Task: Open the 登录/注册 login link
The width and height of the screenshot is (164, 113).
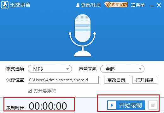Action: [88, 5]
